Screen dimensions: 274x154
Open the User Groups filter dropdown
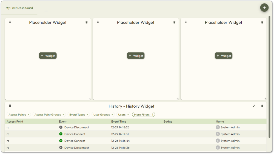(103, 115)
